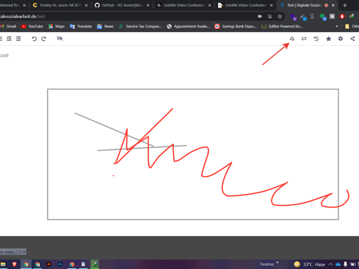This screenshot has height=269, width=359.
Task: Open the YouTube bookmark
Action: [x=32, y=26]
